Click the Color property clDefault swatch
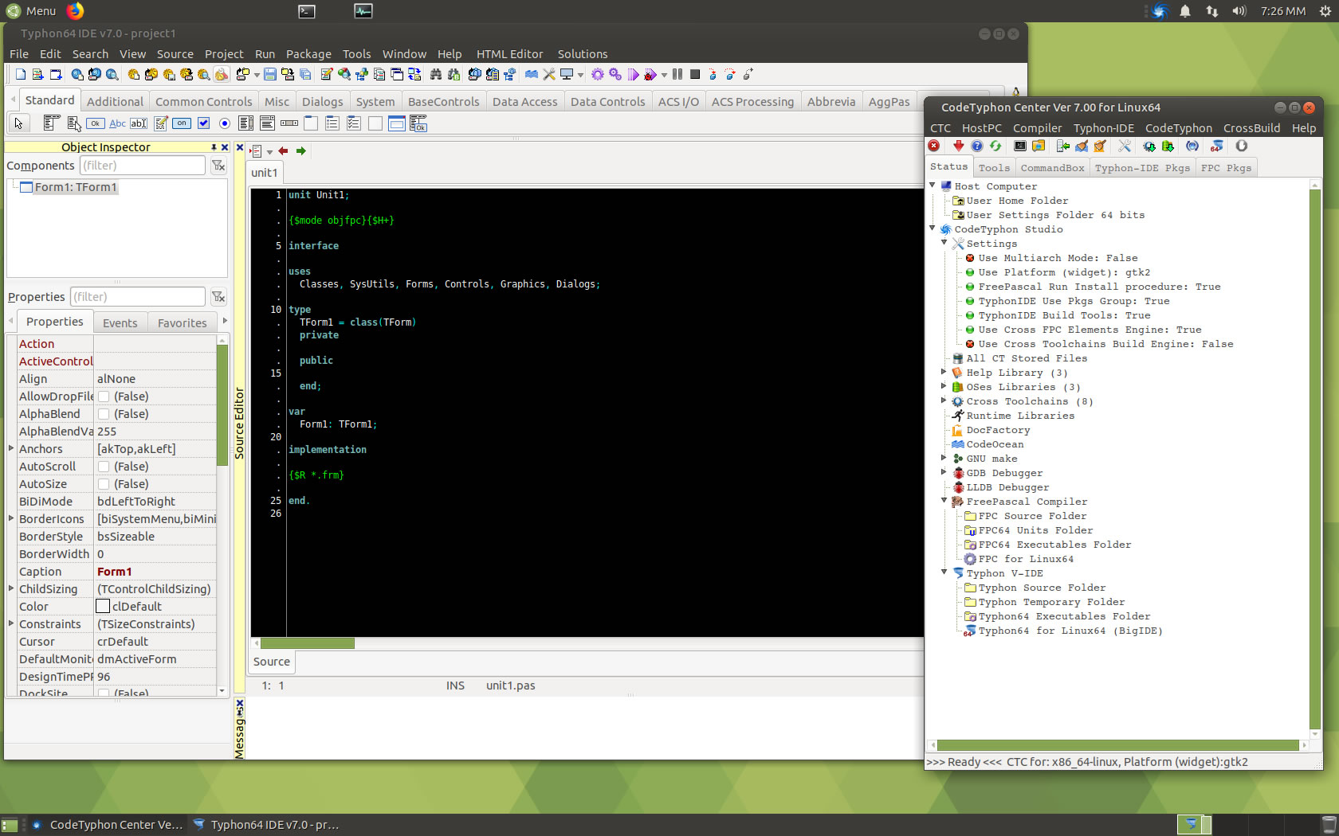 (103, 607)
